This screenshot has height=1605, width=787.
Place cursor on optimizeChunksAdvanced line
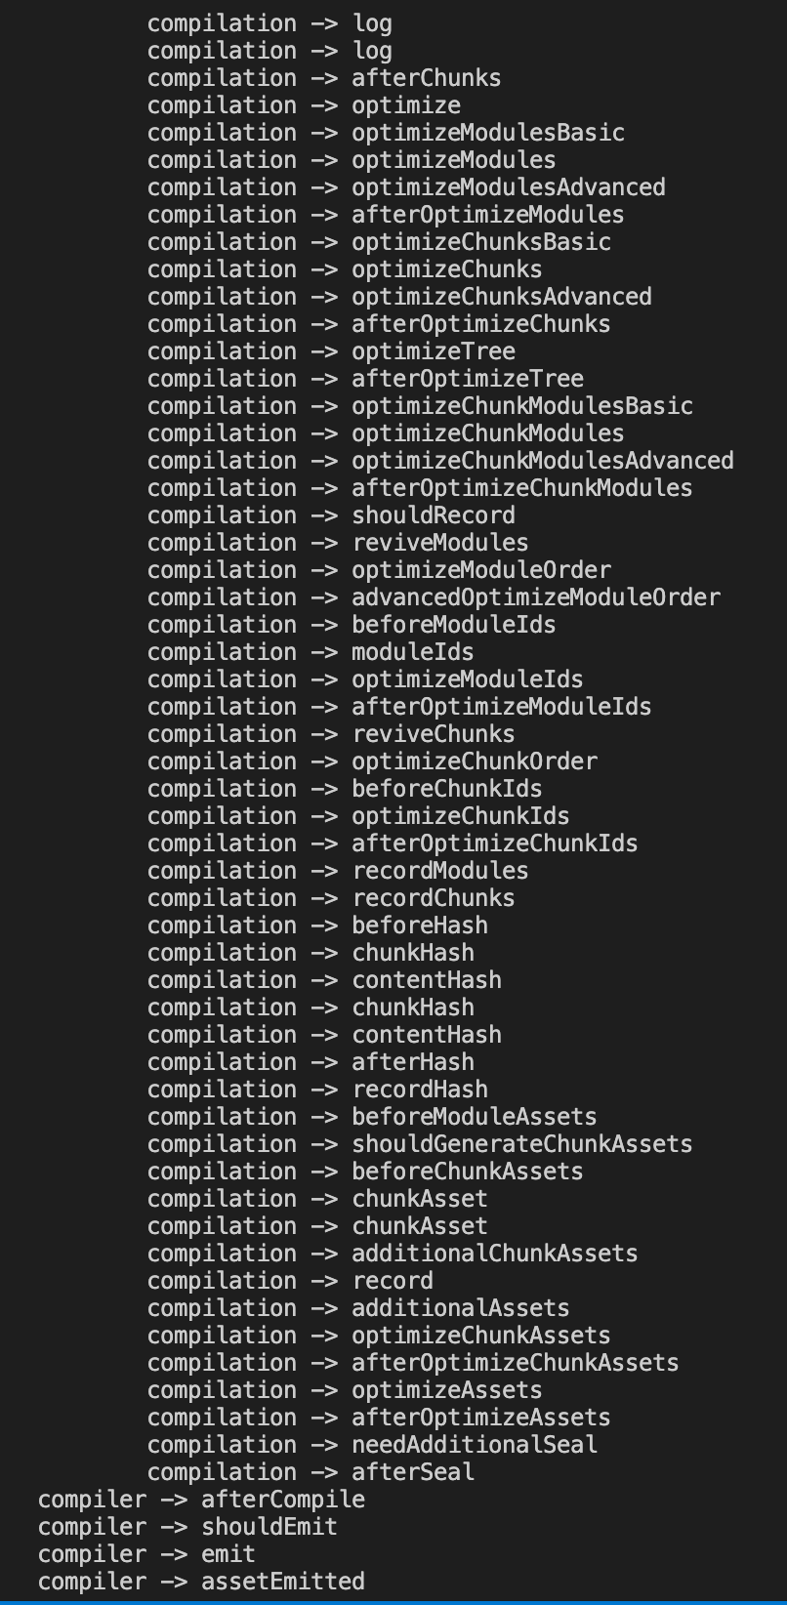(x=501, y=297)
